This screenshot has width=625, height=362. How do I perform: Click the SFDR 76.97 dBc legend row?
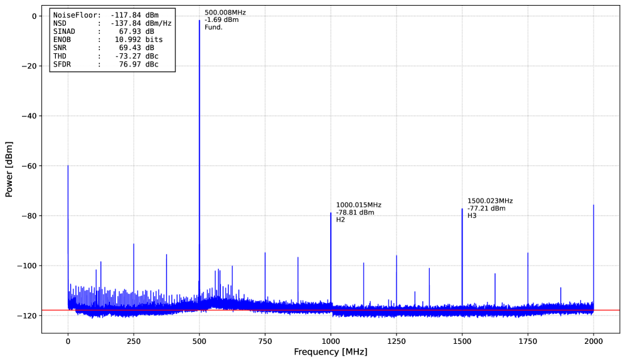[x=106, y=64]
